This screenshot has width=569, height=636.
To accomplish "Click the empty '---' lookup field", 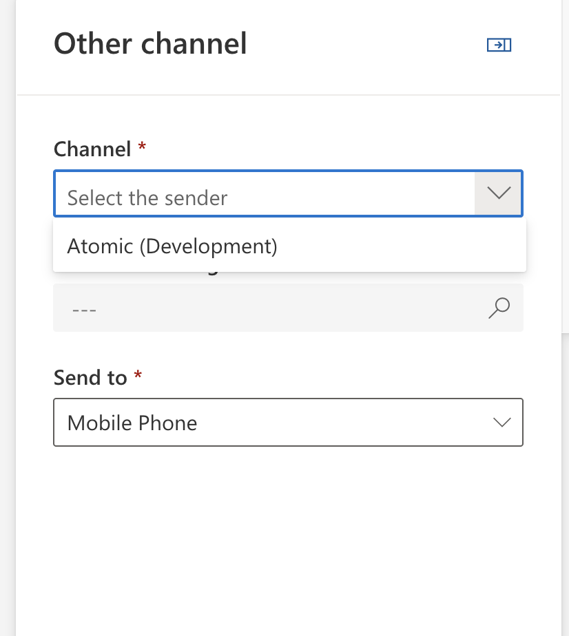I will click(x=288, y=308).
